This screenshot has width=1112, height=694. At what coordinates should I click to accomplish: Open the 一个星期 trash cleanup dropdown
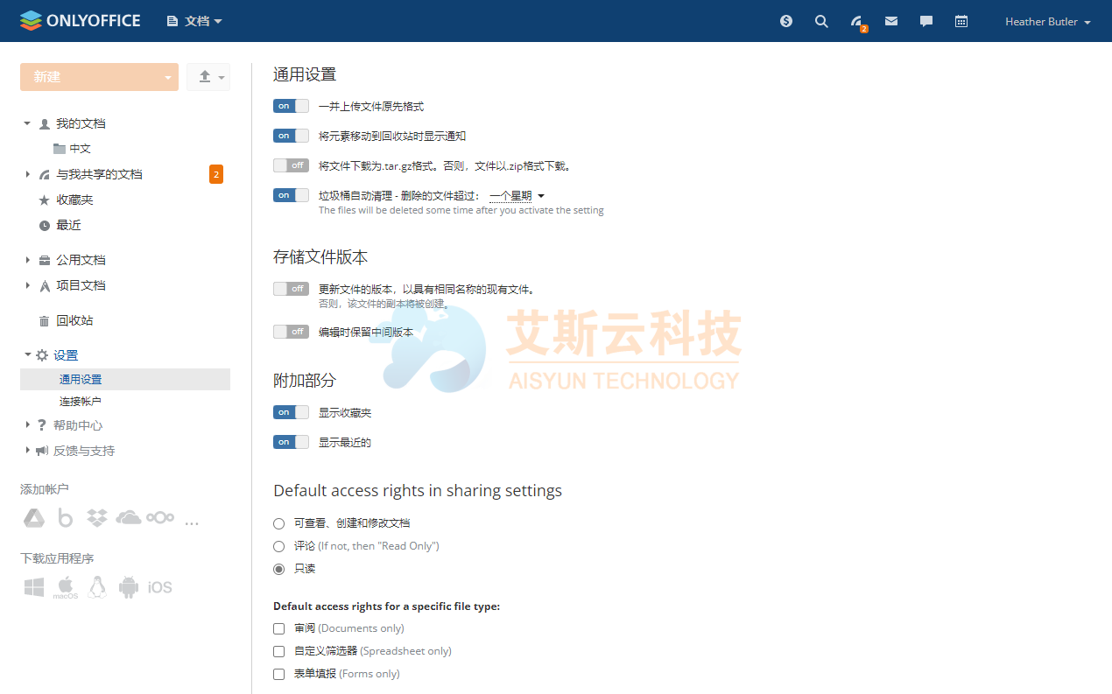(517, 196)
